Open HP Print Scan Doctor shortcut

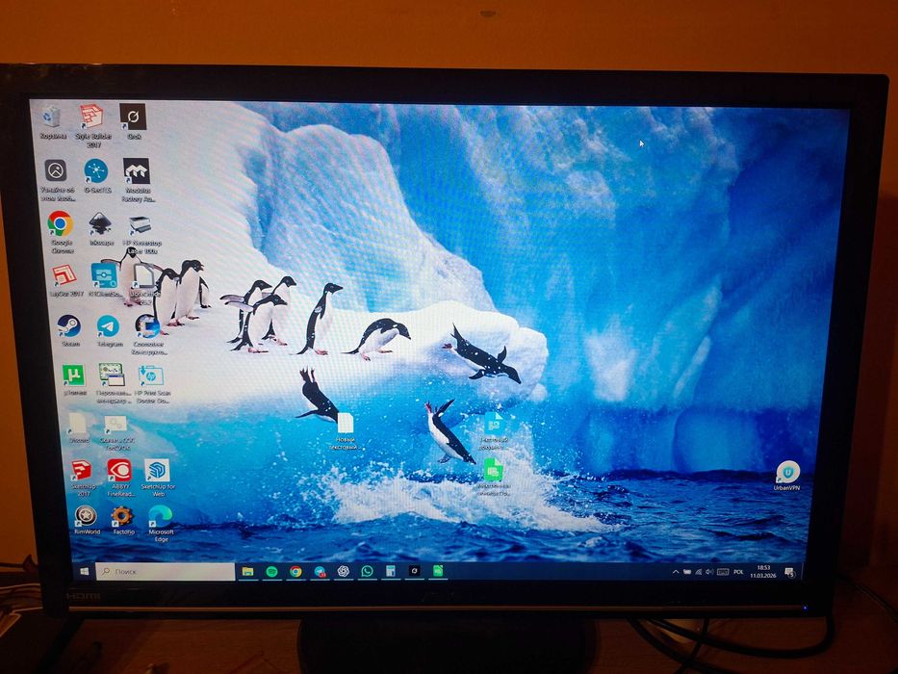[x=152, y=384]
